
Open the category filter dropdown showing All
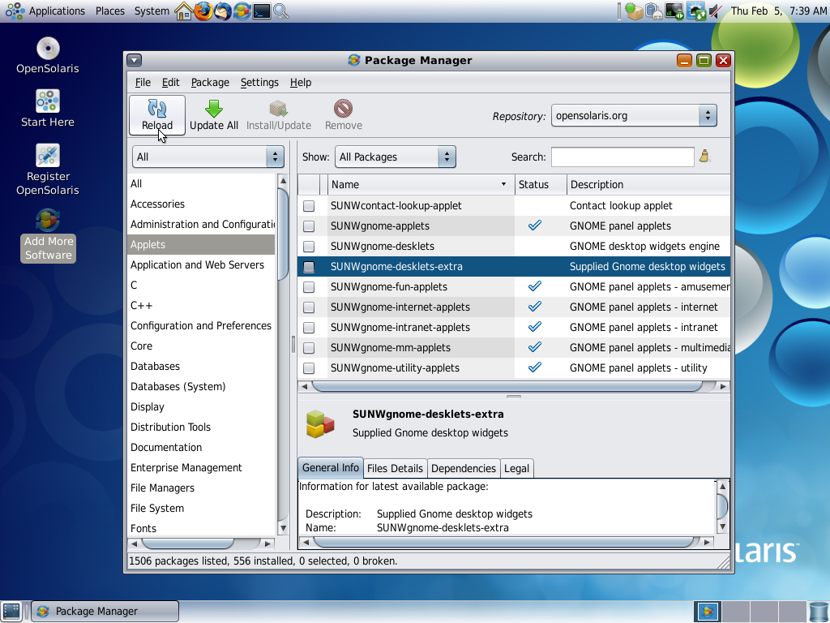tap(208, 157)
